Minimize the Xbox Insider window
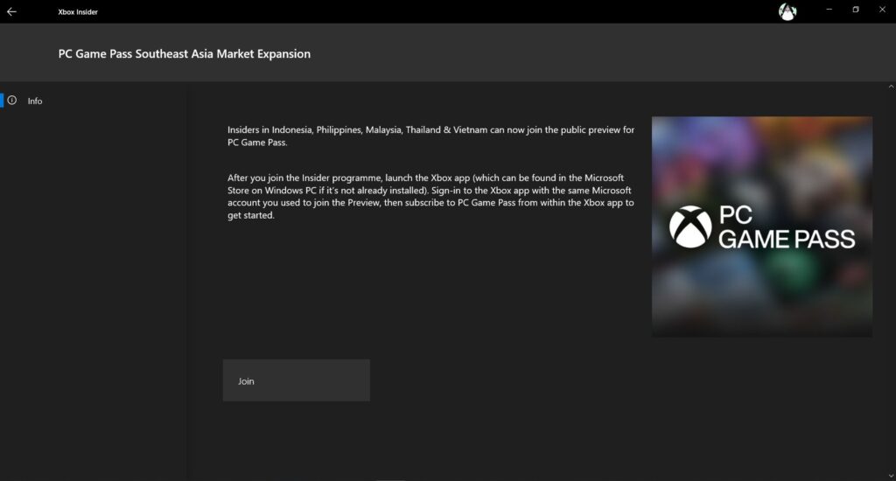 (x=829, y=10)
